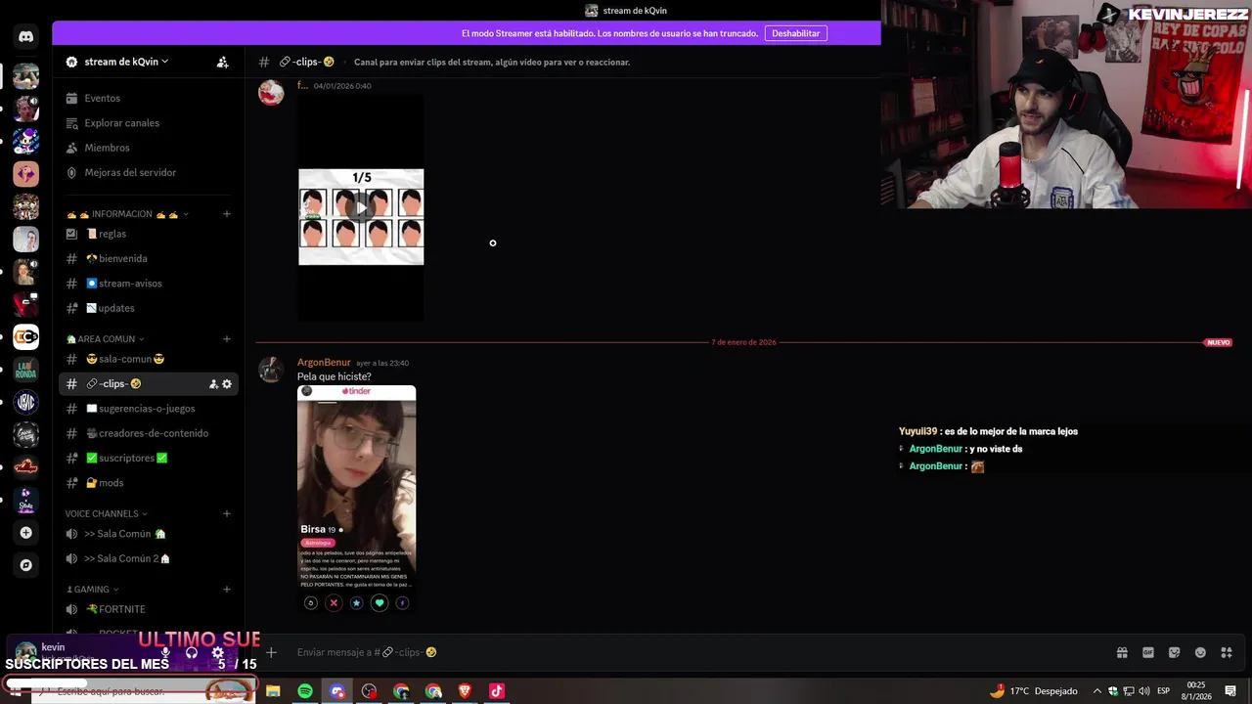
Task: Go to creadores-de-contenido channel
Action: point(149,433)
